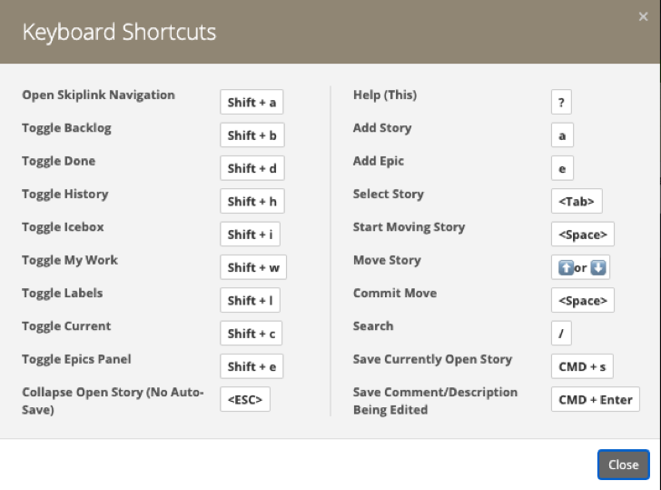Click the question mark Help key
Image resolution: width=661 pixels, height=490 pixels.
click(561, 103)
